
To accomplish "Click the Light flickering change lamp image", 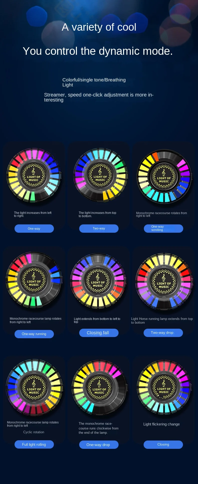I will coord(164,387).
